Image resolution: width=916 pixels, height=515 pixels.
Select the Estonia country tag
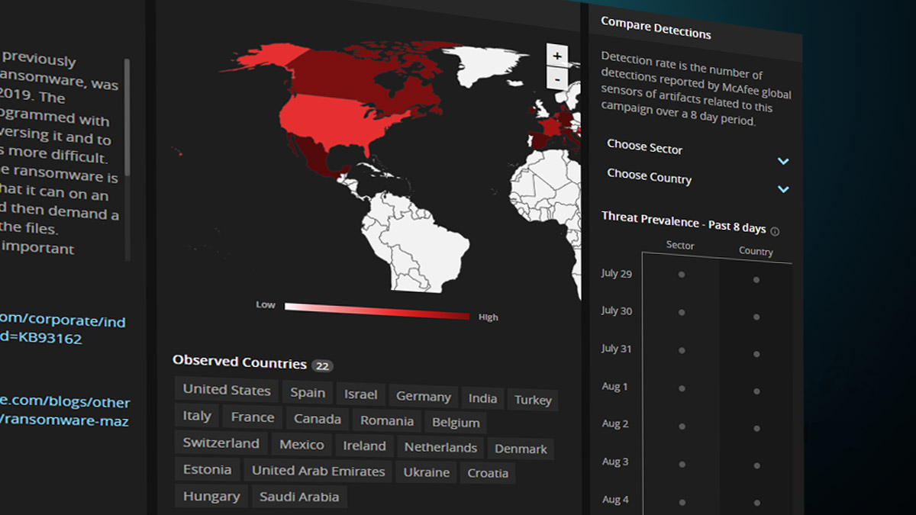click(208, 469)
